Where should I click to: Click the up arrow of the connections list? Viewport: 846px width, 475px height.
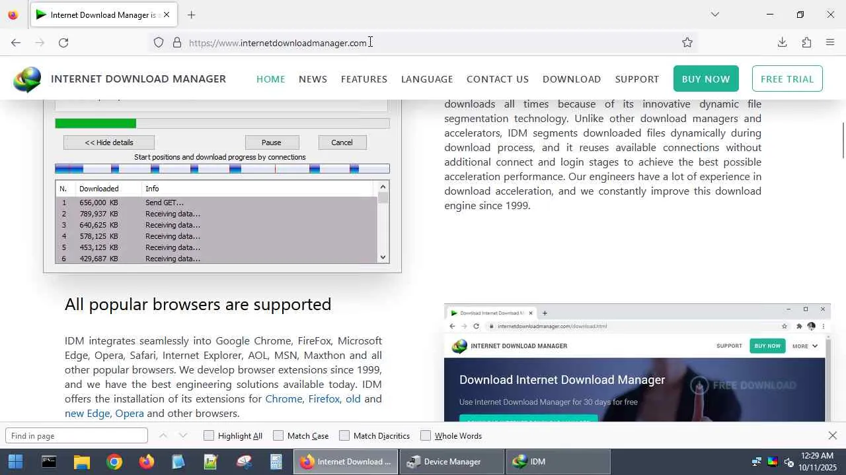point(383,187)
